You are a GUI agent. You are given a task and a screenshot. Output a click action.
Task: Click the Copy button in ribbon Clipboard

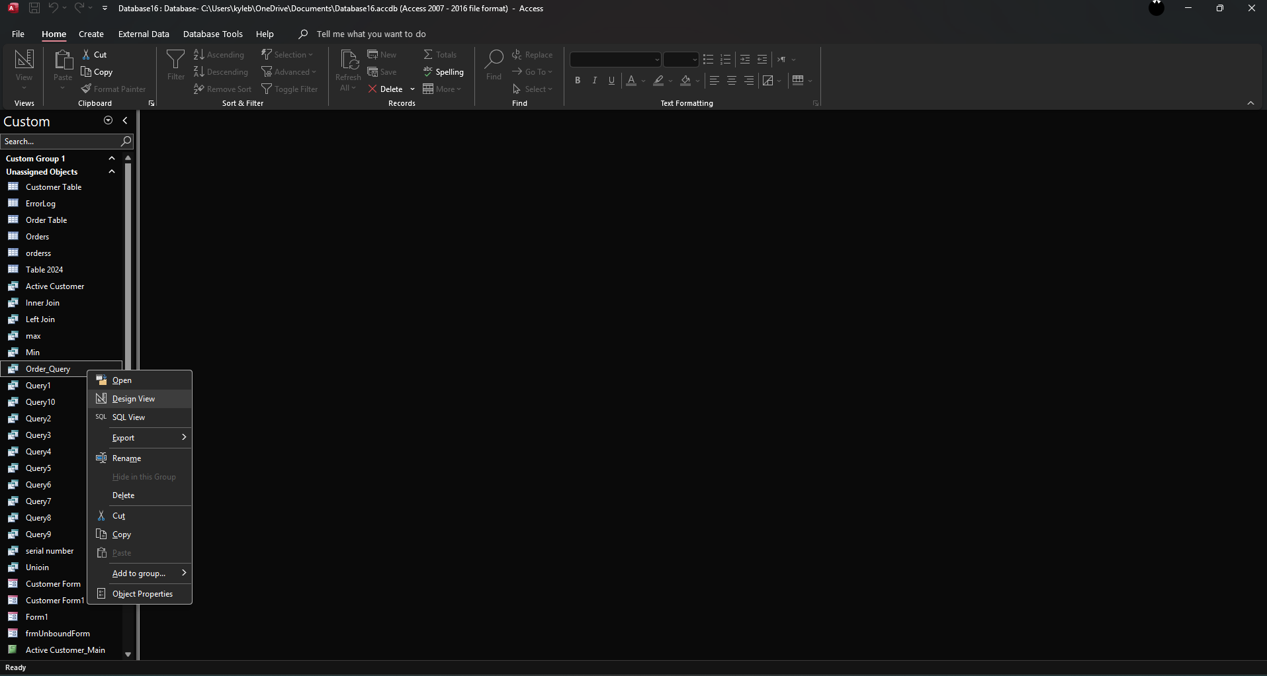[x=97, y=71]
